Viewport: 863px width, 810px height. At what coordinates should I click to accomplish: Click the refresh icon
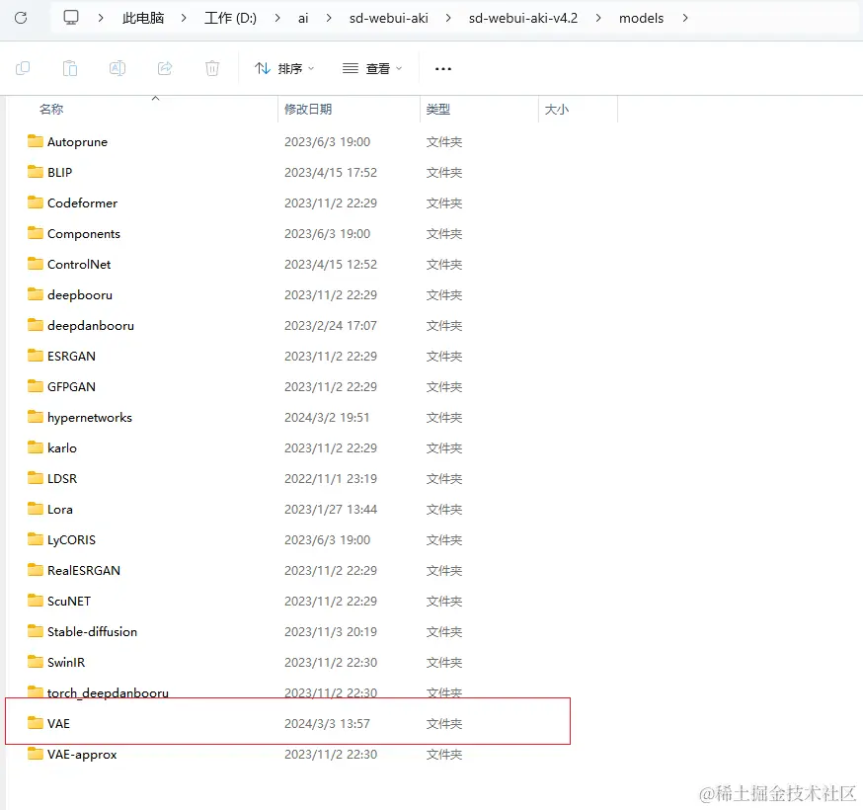20,17
